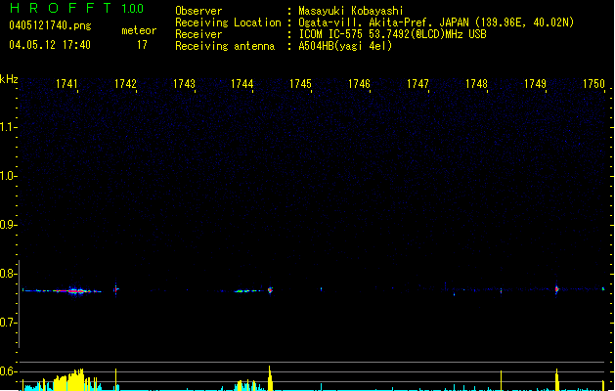Click the 0.6 kHz frequency tick label
This screenshot has width=615, height=391.
coord(8,371)
